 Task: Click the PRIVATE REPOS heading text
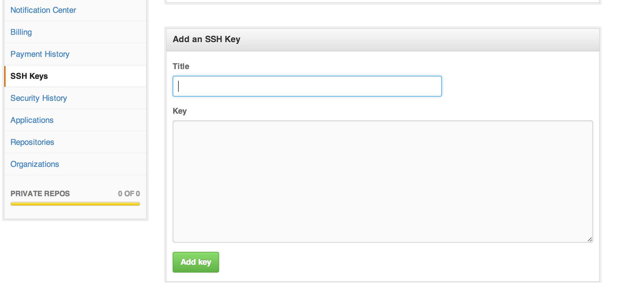40,193
